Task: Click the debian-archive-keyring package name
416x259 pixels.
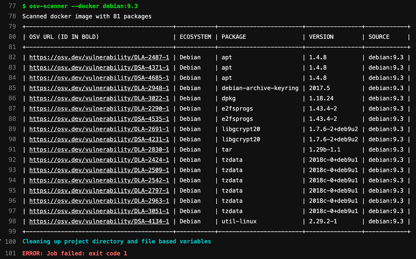Action: (260, 88)
